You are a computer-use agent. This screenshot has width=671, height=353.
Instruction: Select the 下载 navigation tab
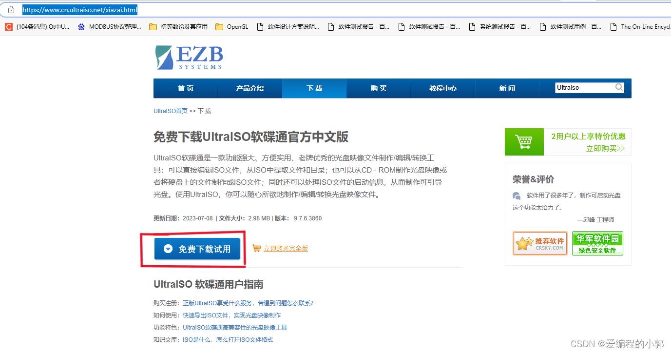[314, 88]
